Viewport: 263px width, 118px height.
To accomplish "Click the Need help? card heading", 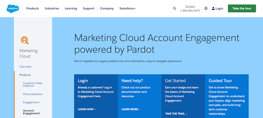I will (x=132, y=81).
